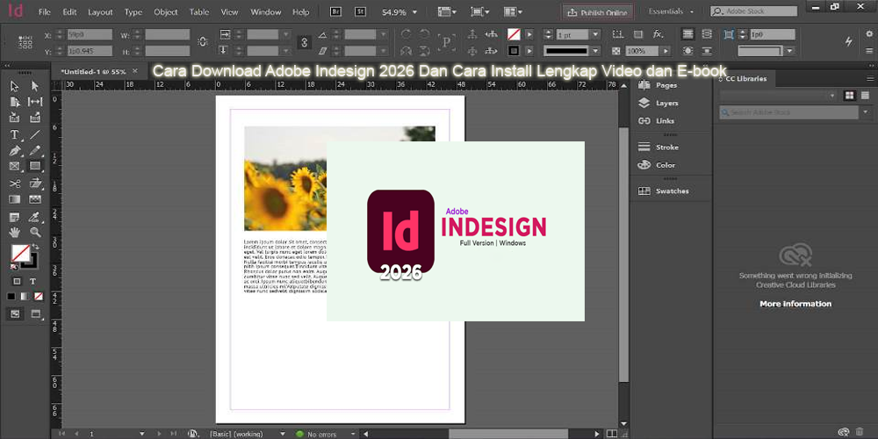The width and height of the screenshot is (878, 439).
Task: Select the Gradient Swatch tool
Action: [15, 199]
